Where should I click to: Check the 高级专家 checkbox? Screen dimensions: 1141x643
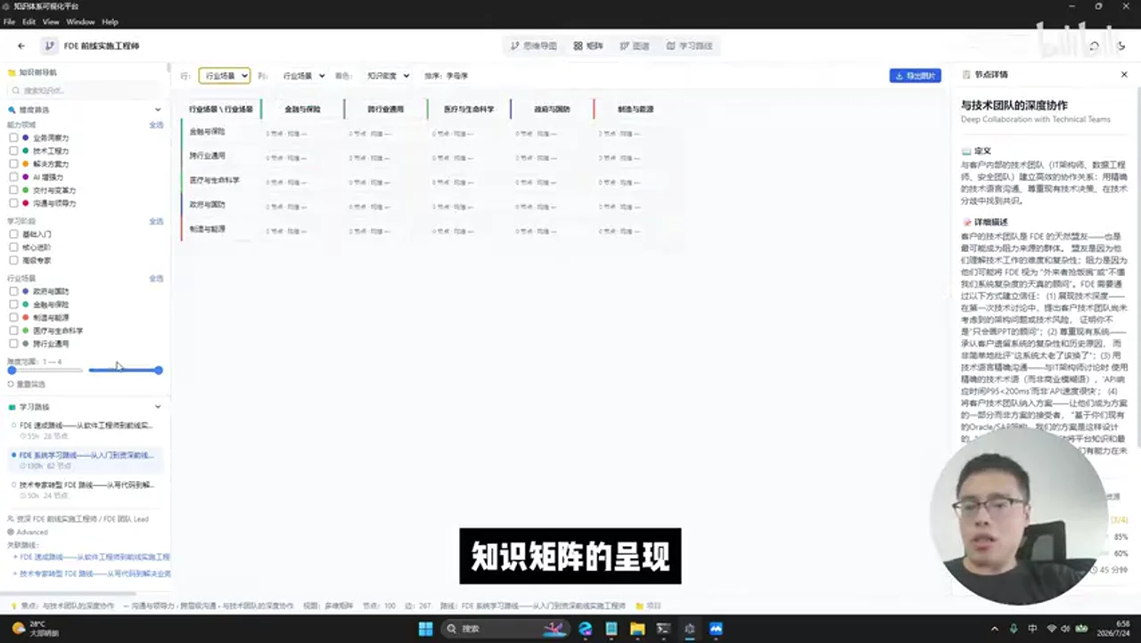13,260
